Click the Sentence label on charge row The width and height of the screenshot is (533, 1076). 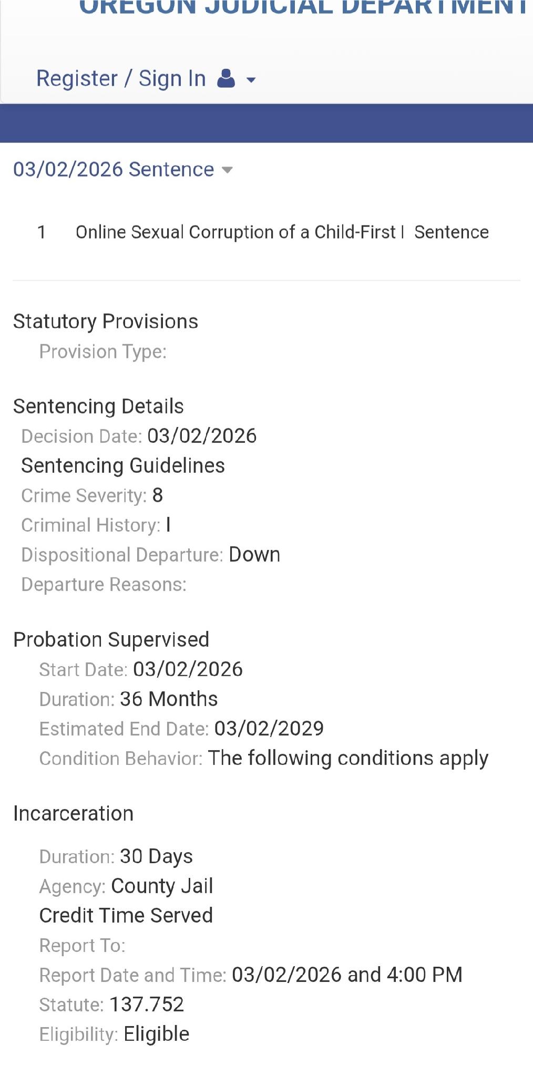click(452, 232)
